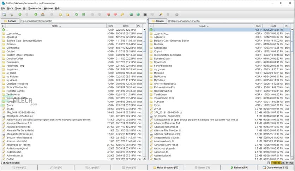Viewport: 295px width, 171px height.
Task: Click file icon of 2FA.txt in right panel
Action: tap(151, 109)
